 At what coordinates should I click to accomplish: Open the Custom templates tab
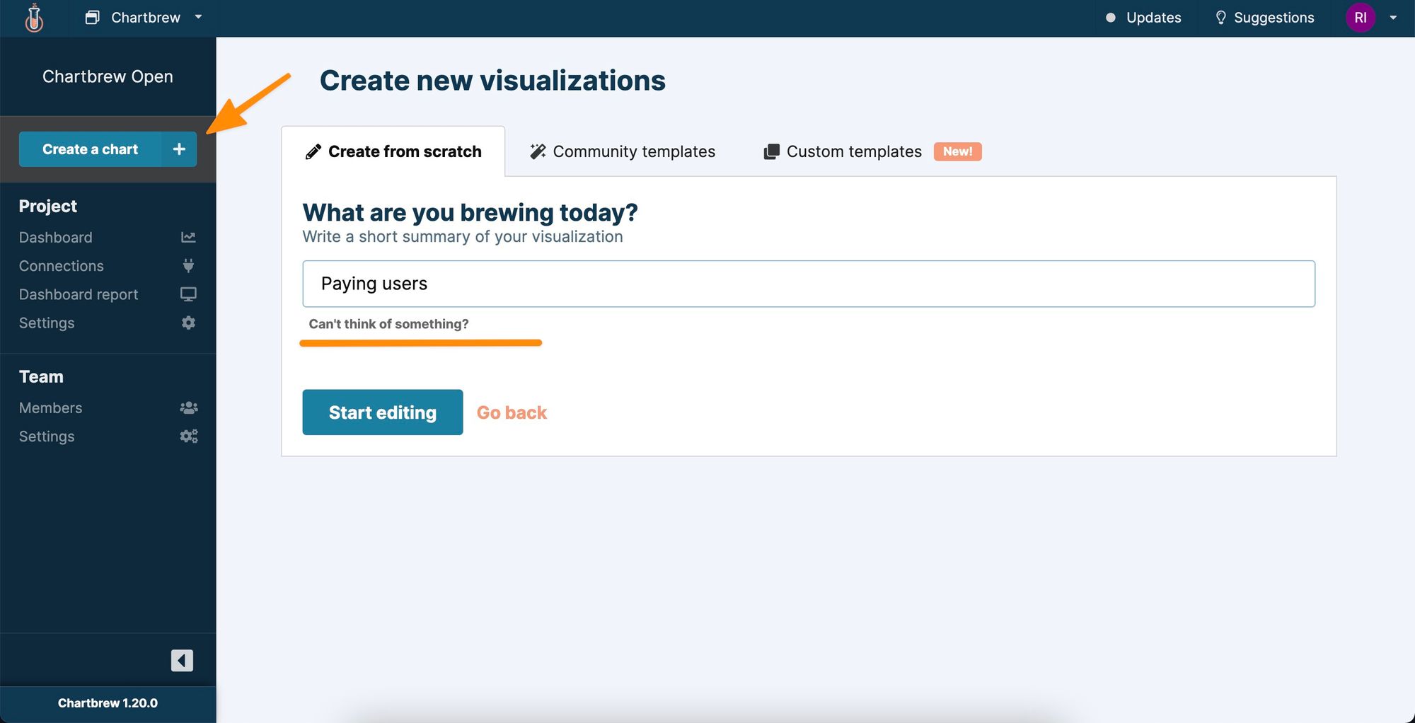(x=853, y=151)
